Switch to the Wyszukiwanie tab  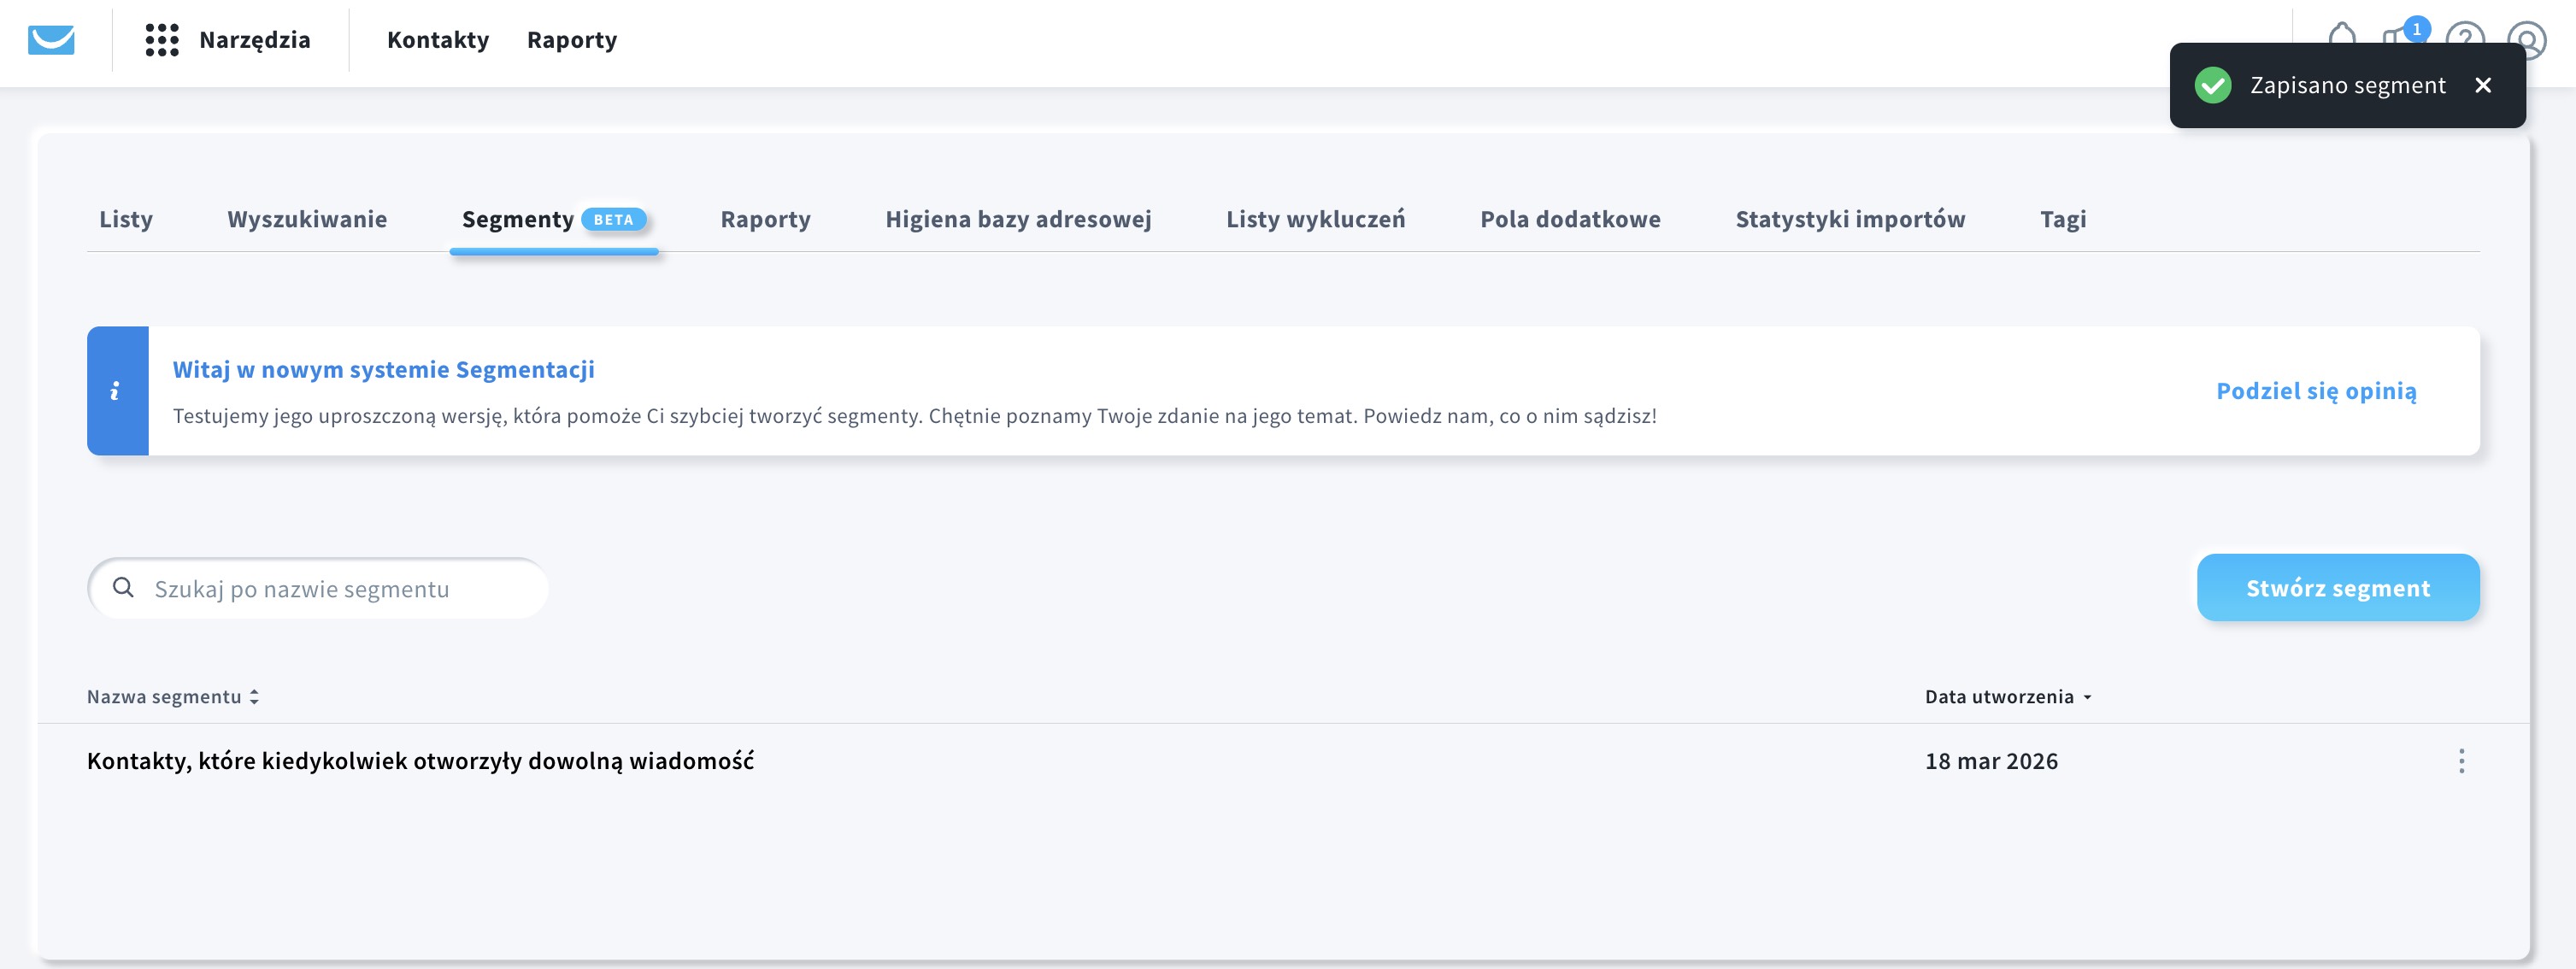click(307, 219)
